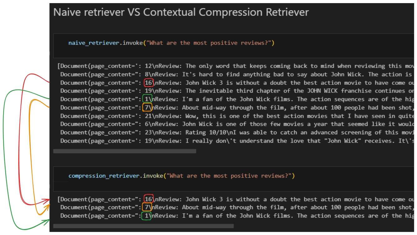The height and width of the screenshot is (235, 417).
Task: Click the green-boxed 1 in compression retriever output
Action: [146, 216]
